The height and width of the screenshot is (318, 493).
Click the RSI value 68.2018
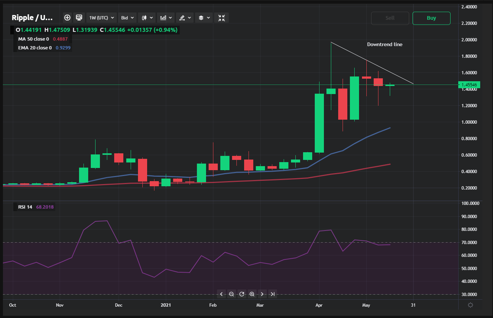click(45, 207)
